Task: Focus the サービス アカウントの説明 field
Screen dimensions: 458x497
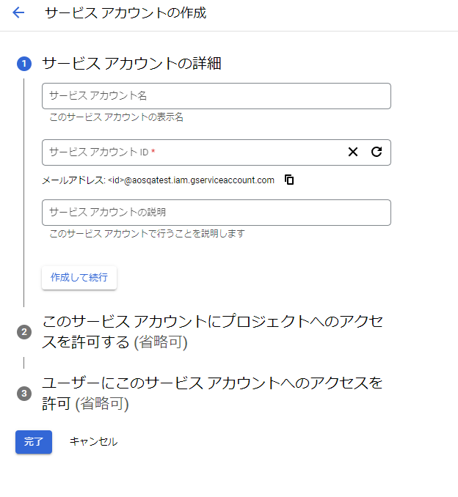Action: click(x=216, y=213)
